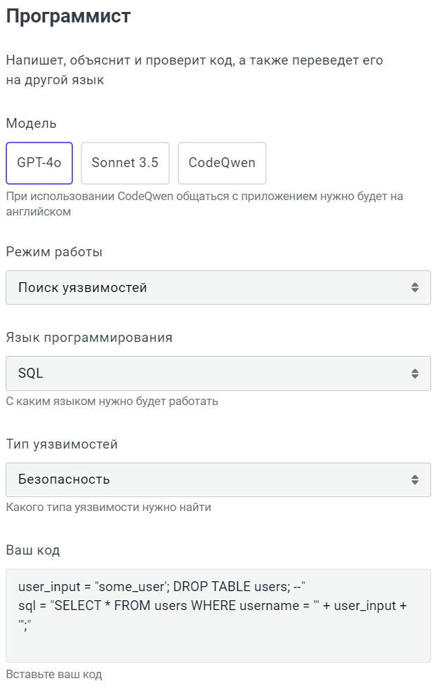Click the arrows icon in 'Безопасность' field

click(x=415, y=480)
